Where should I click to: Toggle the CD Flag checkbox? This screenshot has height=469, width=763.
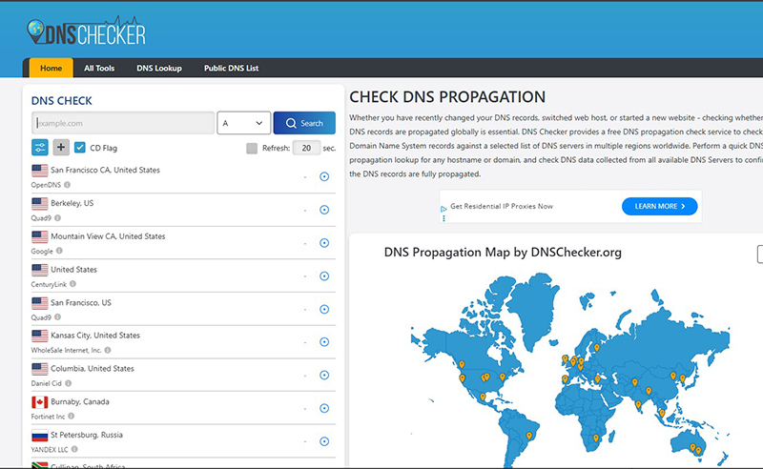coord(80,148)
